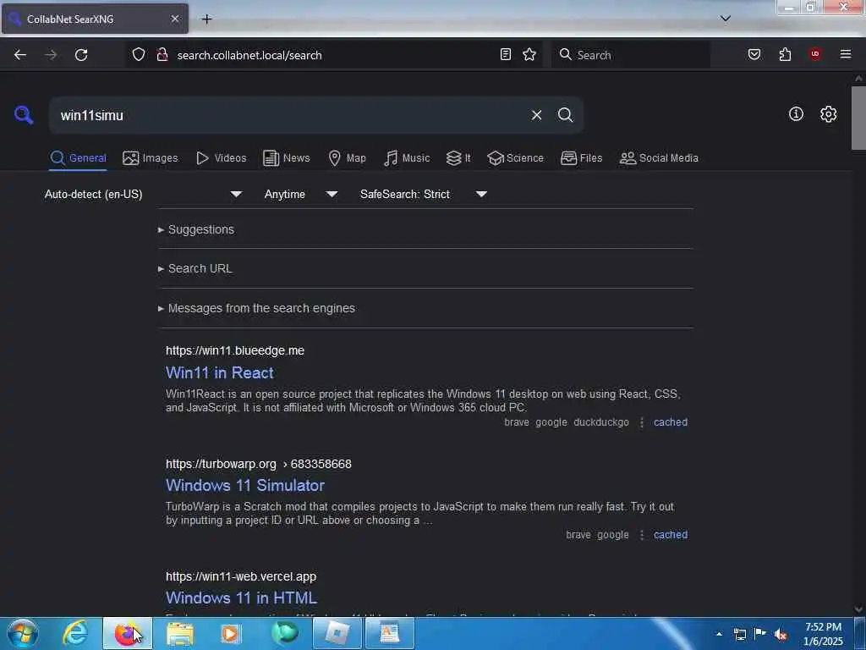This screenshot has height=650, width=866.
Task: Switch to the Files category tab
Action: [581, 158]
